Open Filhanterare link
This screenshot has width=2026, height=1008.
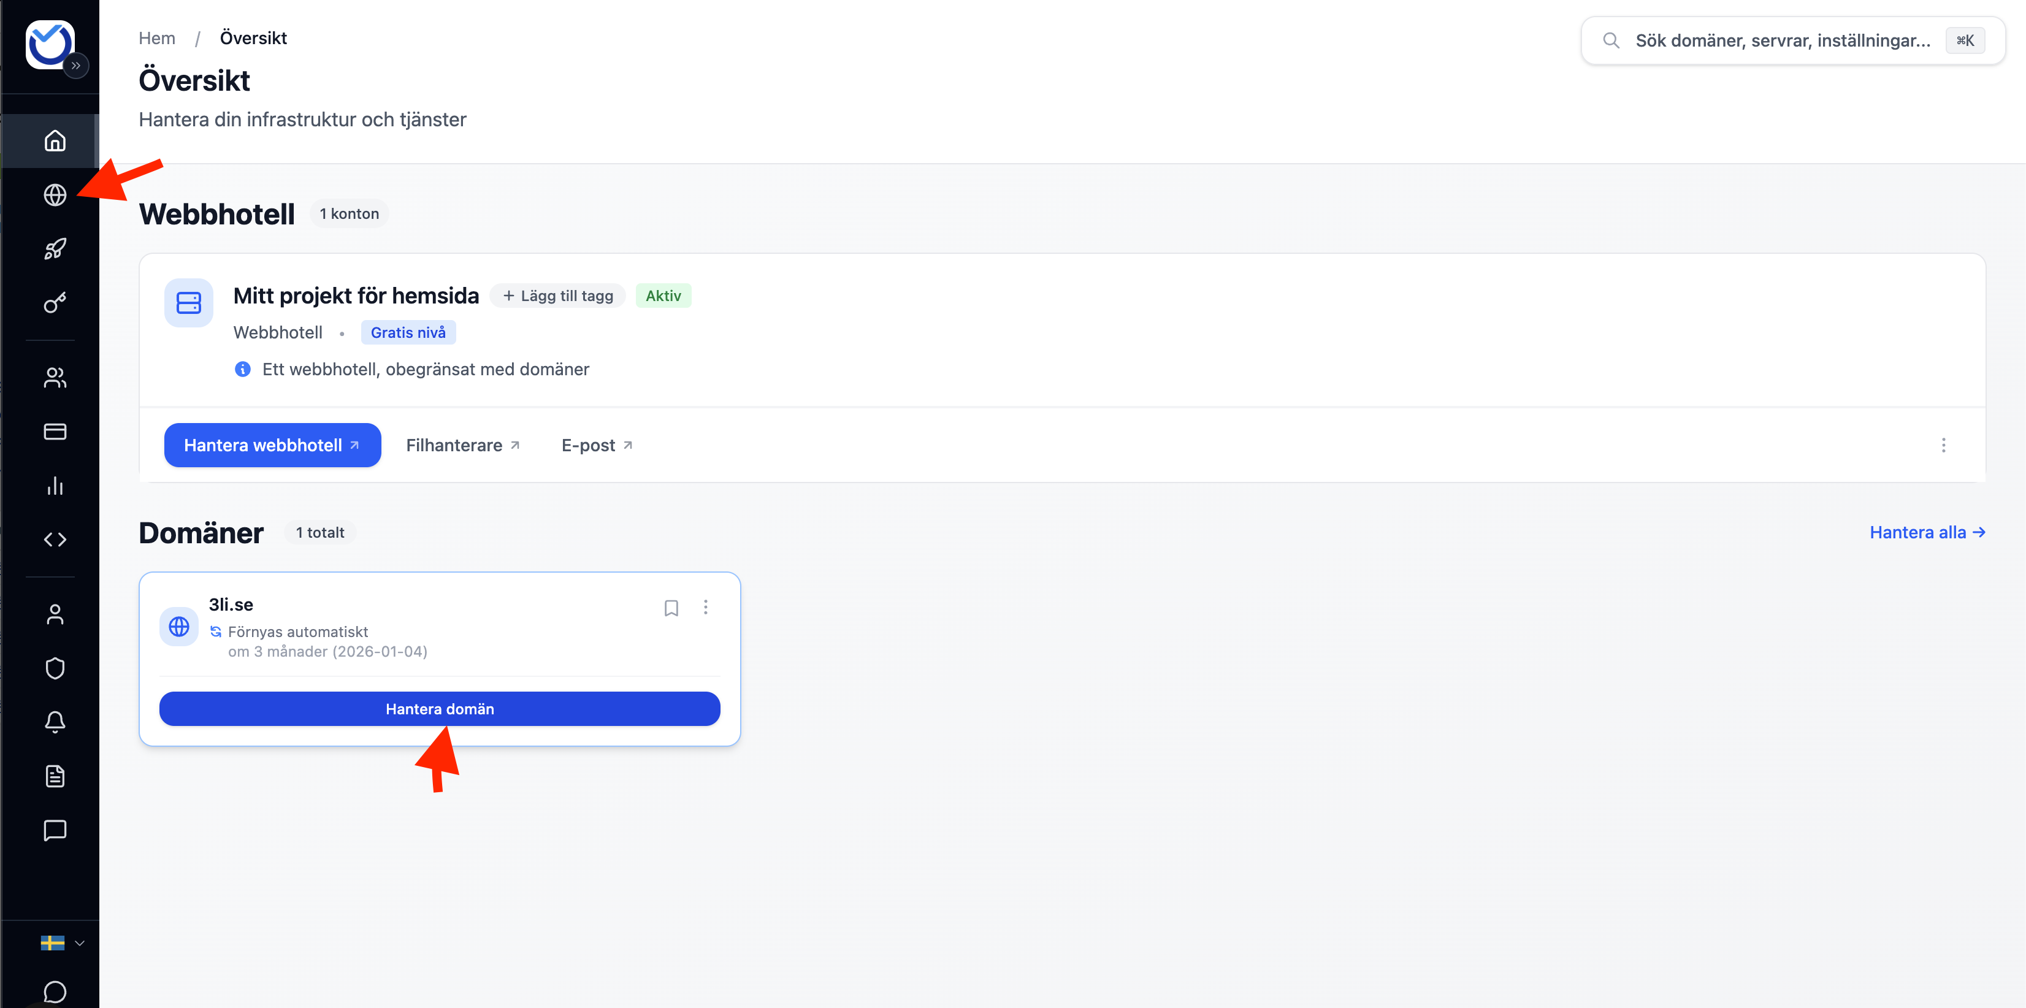click(462, 445)
